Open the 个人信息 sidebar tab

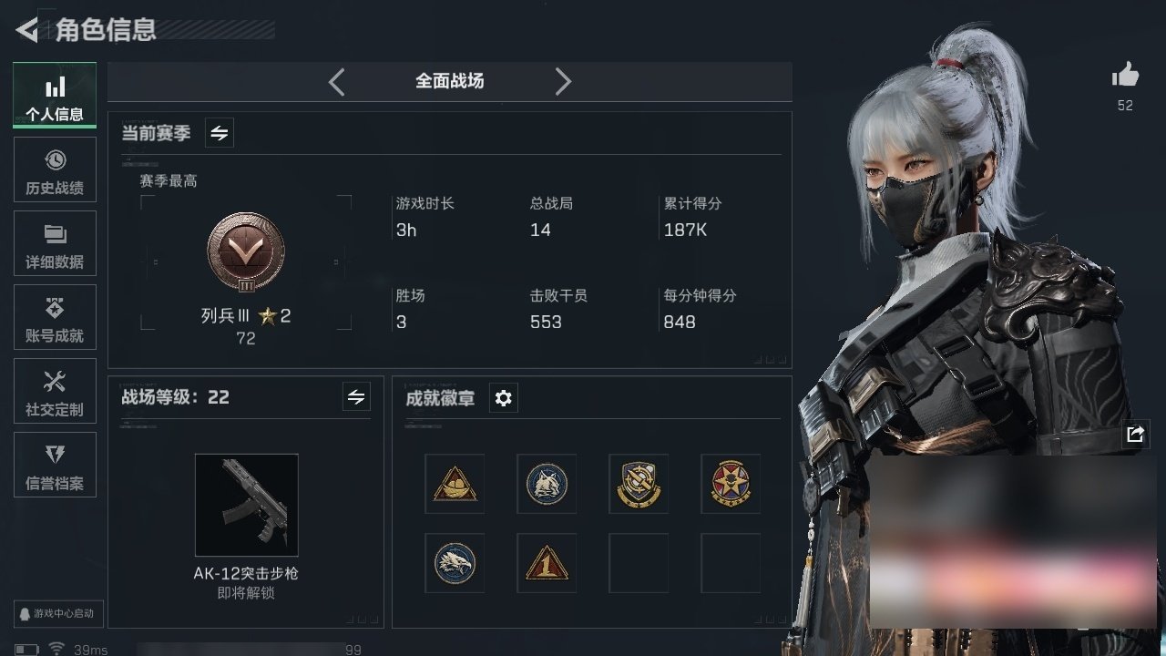click(55, 95)
